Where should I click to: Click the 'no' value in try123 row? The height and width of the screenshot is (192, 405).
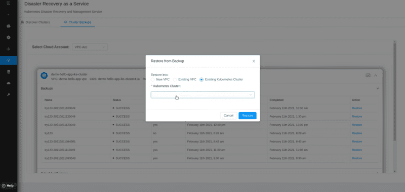click(155, 133)
